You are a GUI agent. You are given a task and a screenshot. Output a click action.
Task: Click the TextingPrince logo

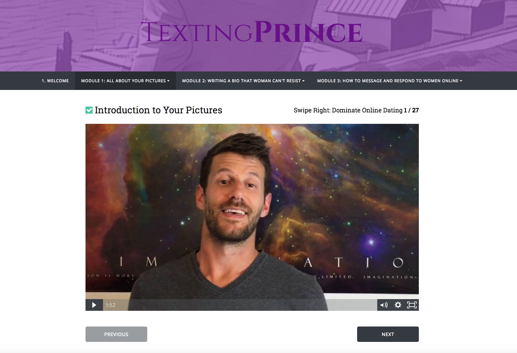[252, 32]
